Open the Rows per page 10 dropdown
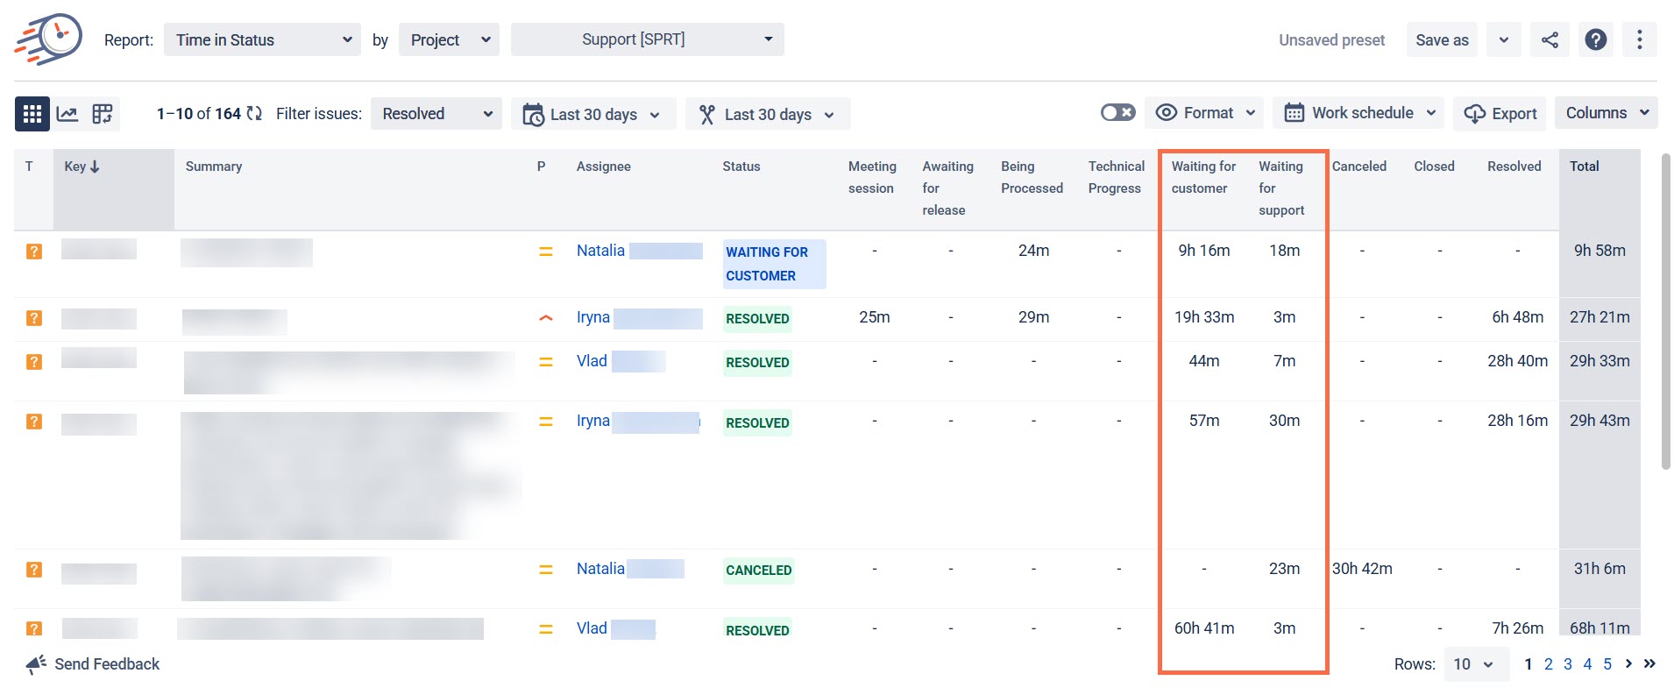 [x=1476, y=664]
